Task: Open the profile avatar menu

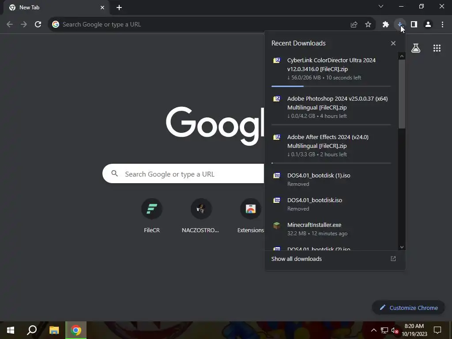Action: point(428,25)
